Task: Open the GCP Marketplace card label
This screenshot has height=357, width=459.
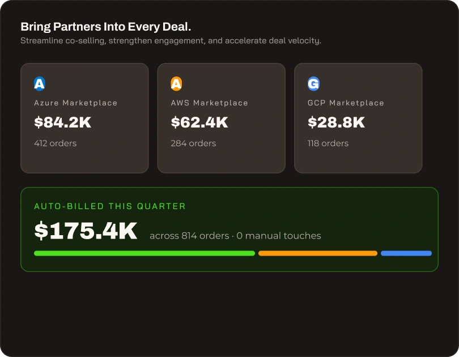Action: point(346,103)
